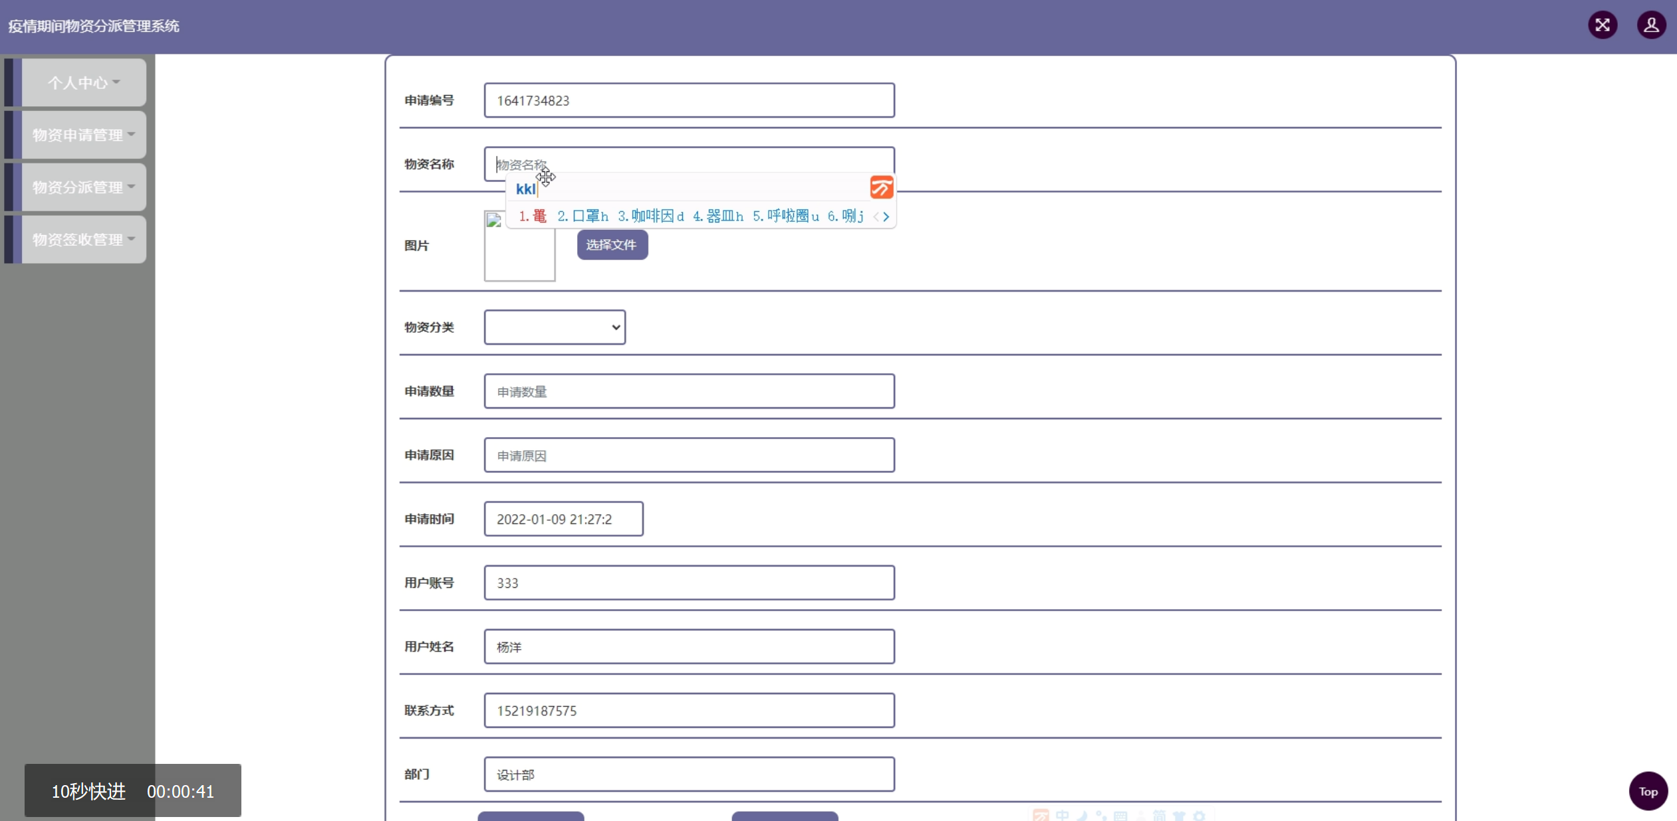Select IME candidate 3 咖啡因
The width and height of the screenshot is (1677, 821).
650,217
